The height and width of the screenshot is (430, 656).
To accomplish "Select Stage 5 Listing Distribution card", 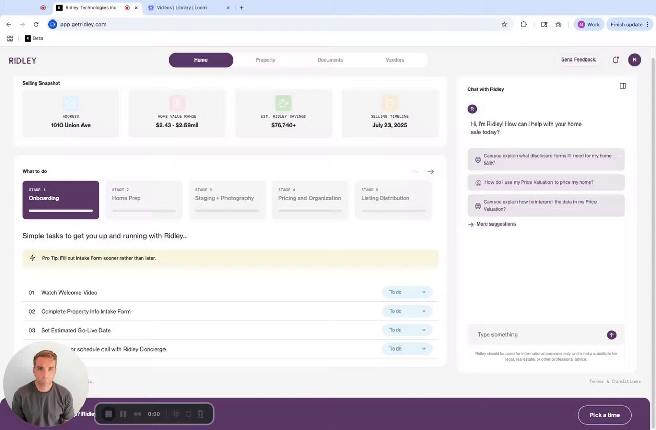I will point(393,200).
